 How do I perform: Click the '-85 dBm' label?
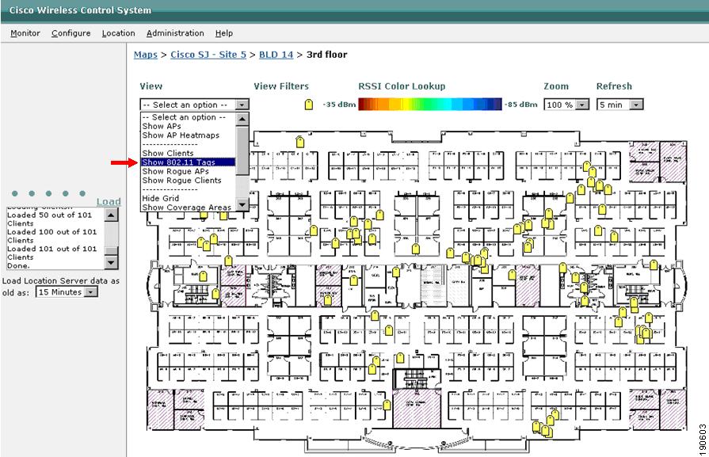(x=521, y=105)
